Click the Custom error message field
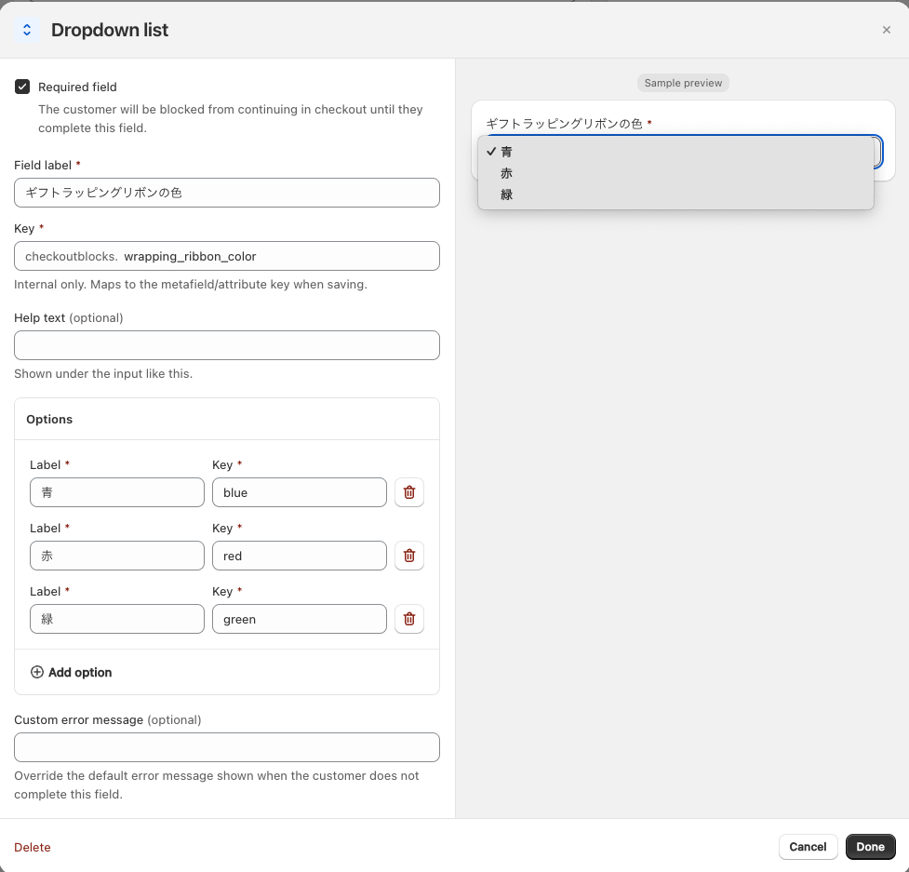This screenshot has width=909, height=872. pos(227,747)
